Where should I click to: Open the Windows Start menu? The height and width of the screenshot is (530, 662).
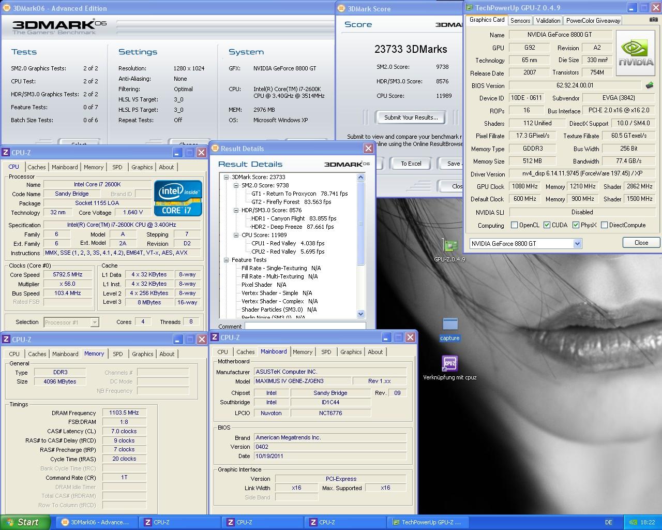(x=25, y=522)
